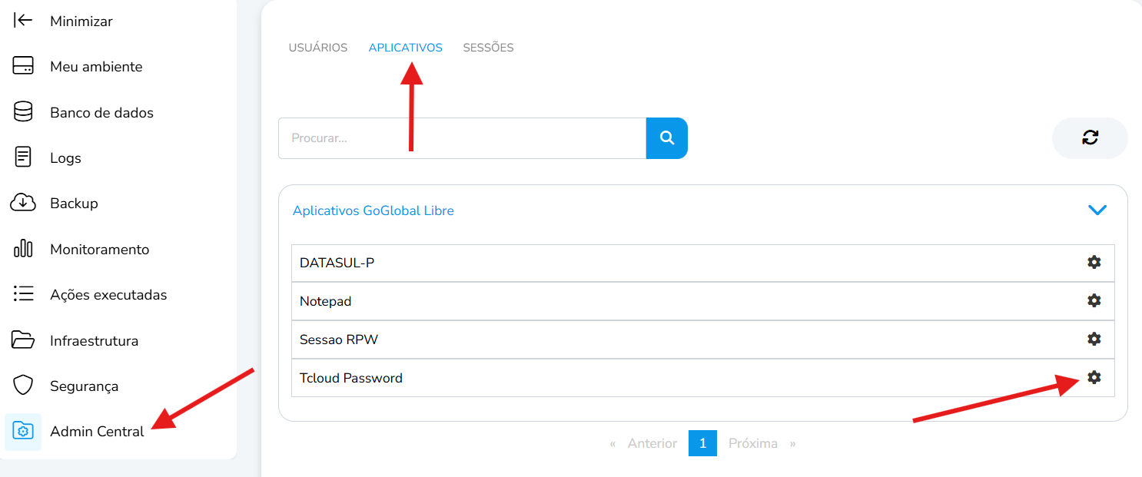Toggle the Aplicativos GoGlobal Libre header
Viewport: 1142px width, 477px height.
click(702, 210)
